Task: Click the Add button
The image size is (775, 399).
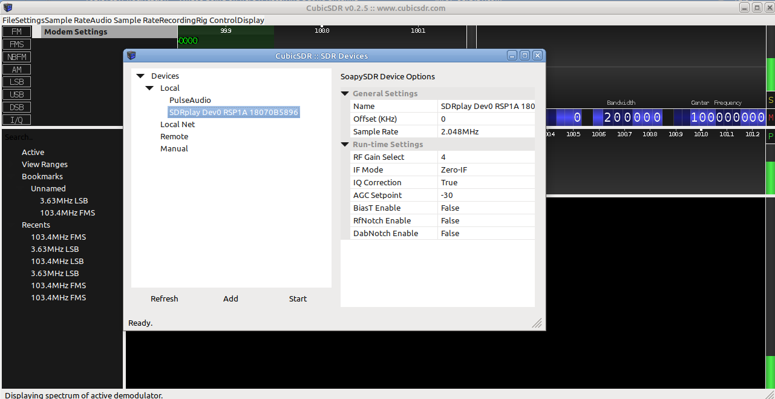Action: tap(231, 298)
